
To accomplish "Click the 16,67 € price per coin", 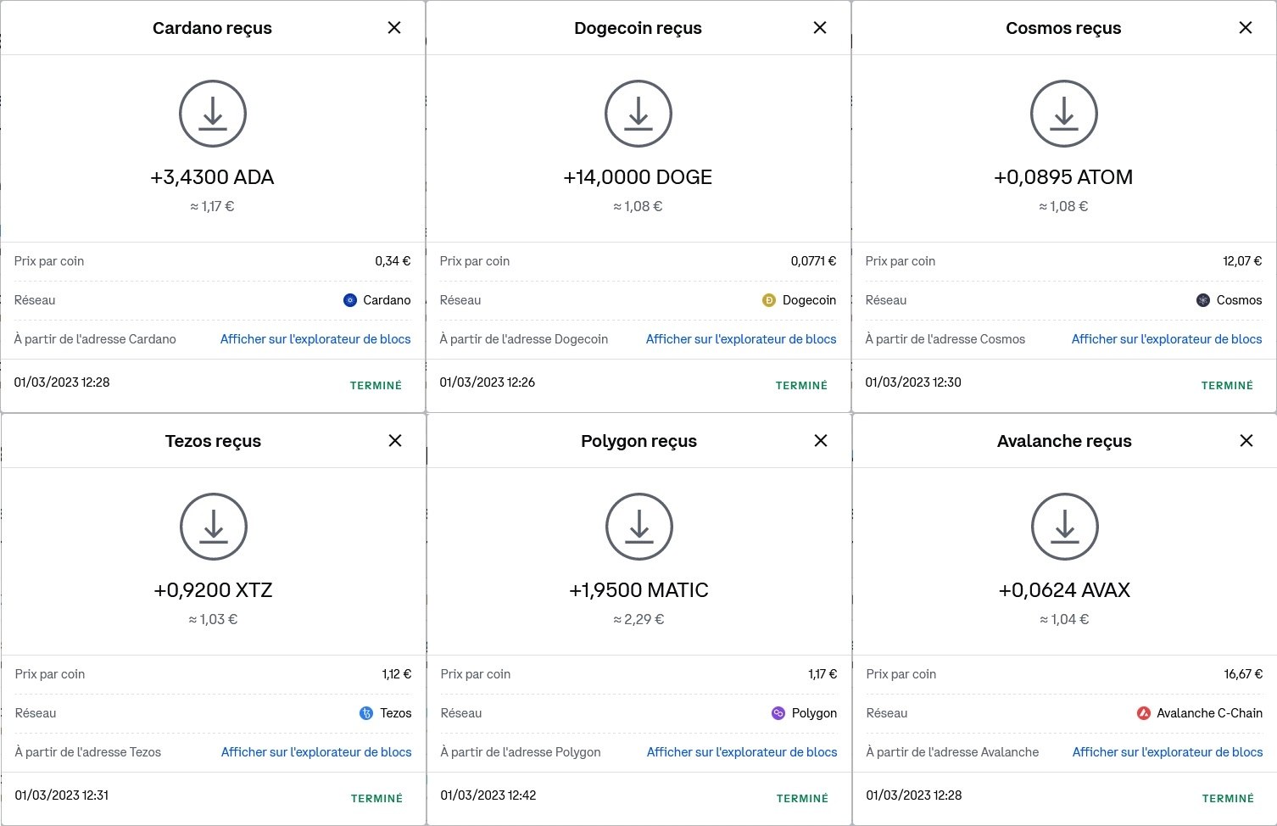I will [1243, 674].
